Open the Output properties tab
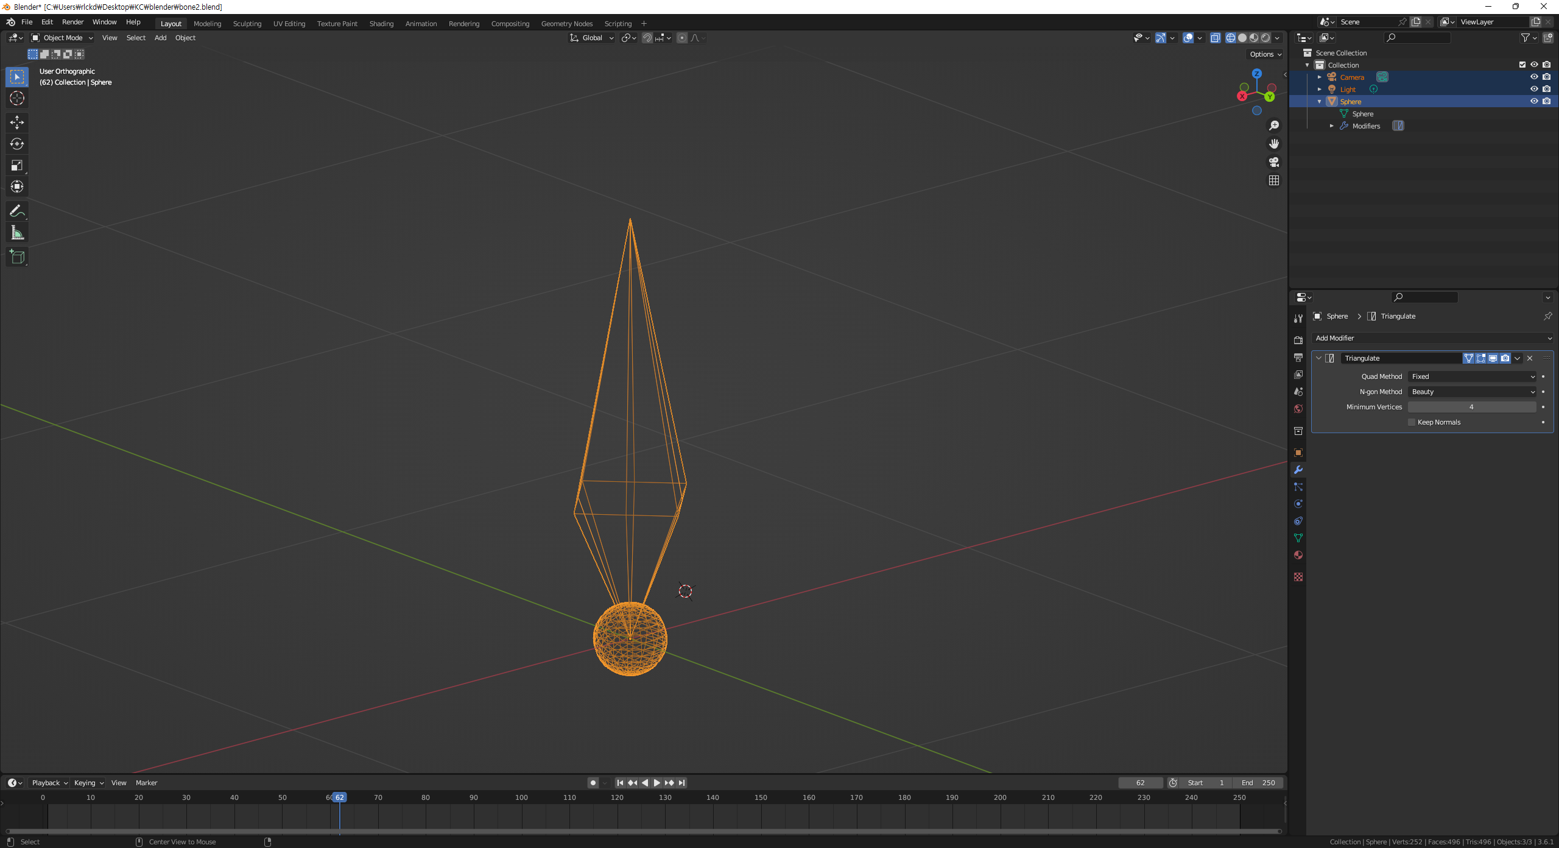The width and height of the screenshot is (1559, 848). coord(1298,357)
